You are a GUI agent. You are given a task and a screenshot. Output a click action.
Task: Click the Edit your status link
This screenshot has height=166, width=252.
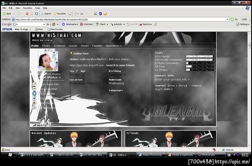[x=120, y=59]
